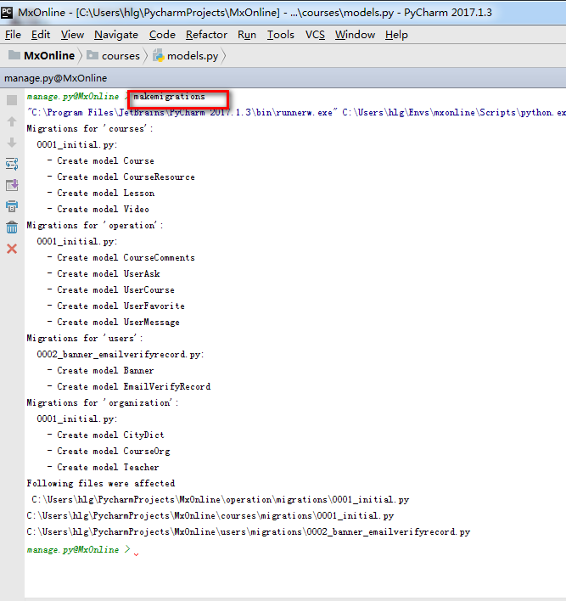Click "Create model CourseResource" line
The height and width of the screenshot is (601, 566).
tap(121, 177)
